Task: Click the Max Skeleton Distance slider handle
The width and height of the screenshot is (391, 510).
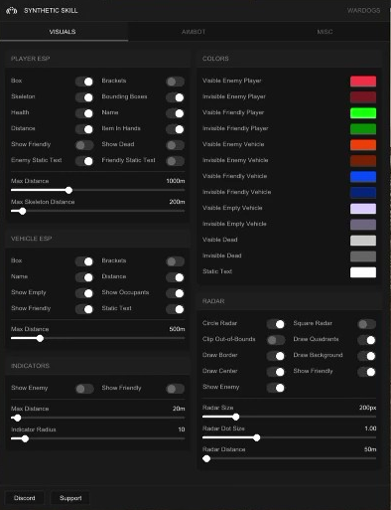Action: pyautogui.click(x=22, y=211)
